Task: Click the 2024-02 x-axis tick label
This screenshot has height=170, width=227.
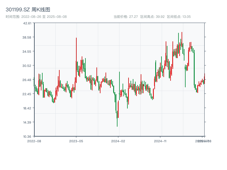Action: tap(118, 141)
